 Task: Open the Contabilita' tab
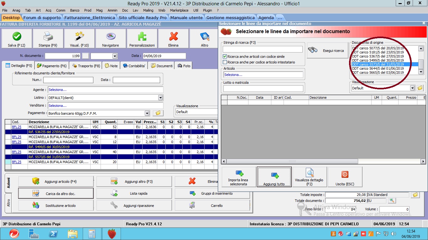[134, 66]
